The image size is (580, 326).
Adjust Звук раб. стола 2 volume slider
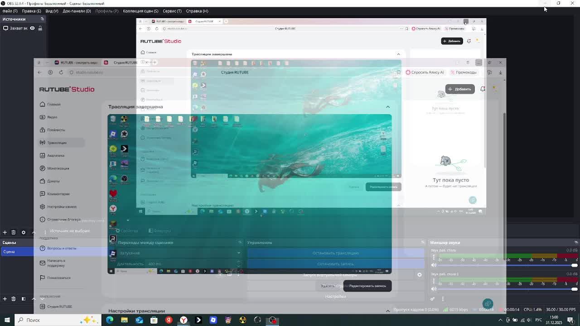coord(507,289)
